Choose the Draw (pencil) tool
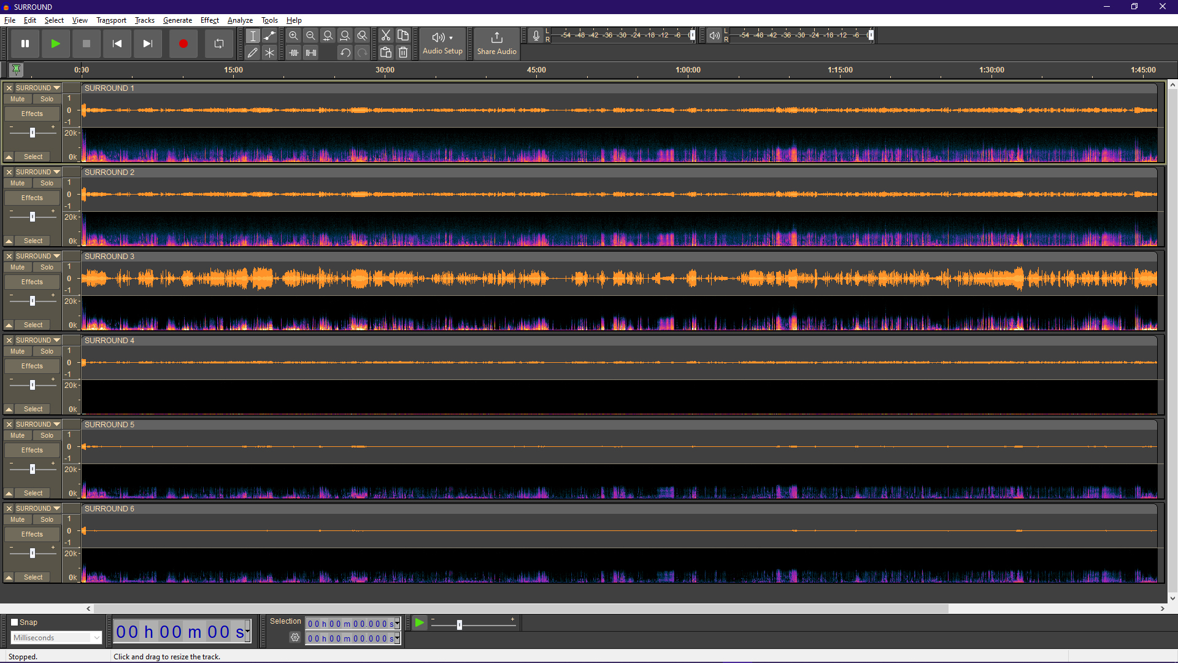Viewport: 1178px width, 663px height. pyautogui.click(x=253, y=53)
